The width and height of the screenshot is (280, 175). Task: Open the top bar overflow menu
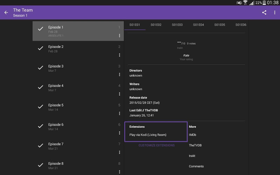(x=274, y=13)
